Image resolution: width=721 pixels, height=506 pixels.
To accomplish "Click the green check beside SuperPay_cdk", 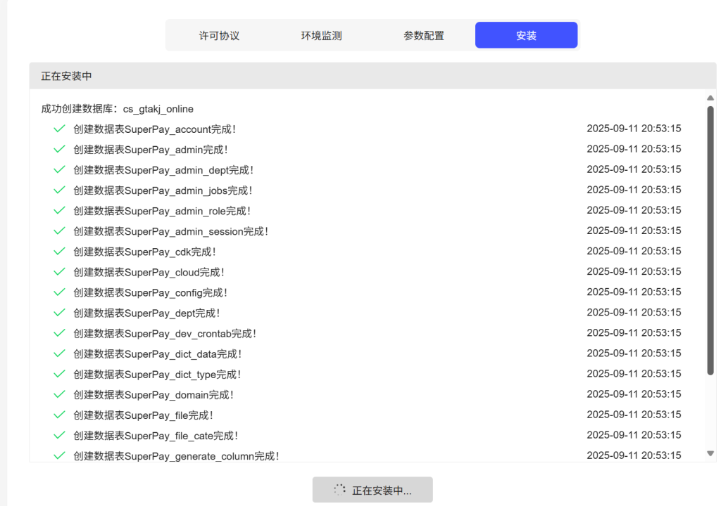I will 59,251.
